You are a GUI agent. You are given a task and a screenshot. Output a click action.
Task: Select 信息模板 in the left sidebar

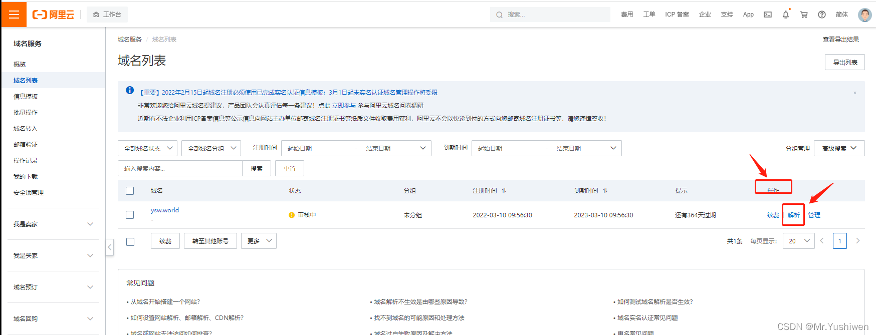(x=26, y=97)
